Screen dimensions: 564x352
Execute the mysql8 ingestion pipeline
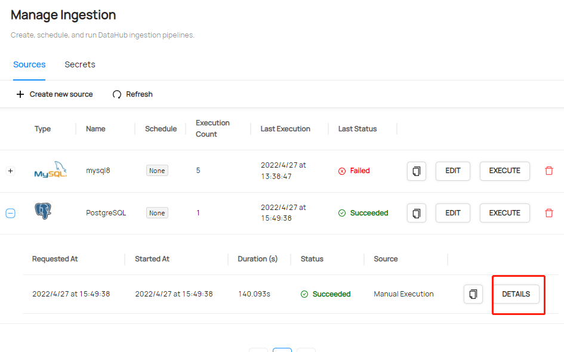(504, 171)
